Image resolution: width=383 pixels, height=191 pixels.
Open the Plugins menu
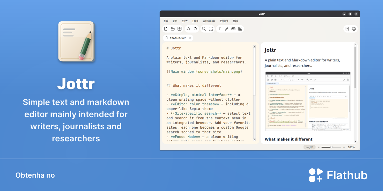224,21
